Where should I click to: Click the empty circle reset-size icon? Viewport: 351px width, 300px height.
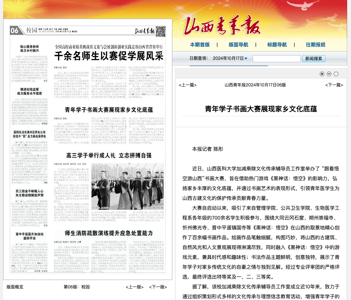(x=336, y=74)
